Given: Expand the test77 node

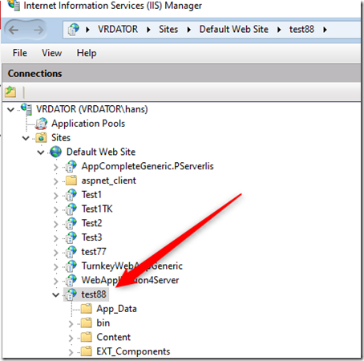Looking at the screenshot, I should [55, 253].
